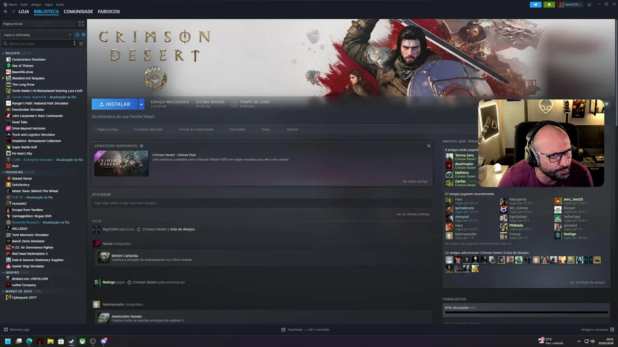
Task: Click the achievements progress bar
Action: click(525, 312)
